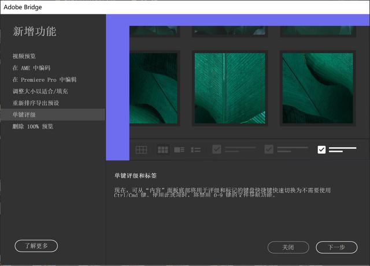Click the 了解更多 button

[36, 246]
